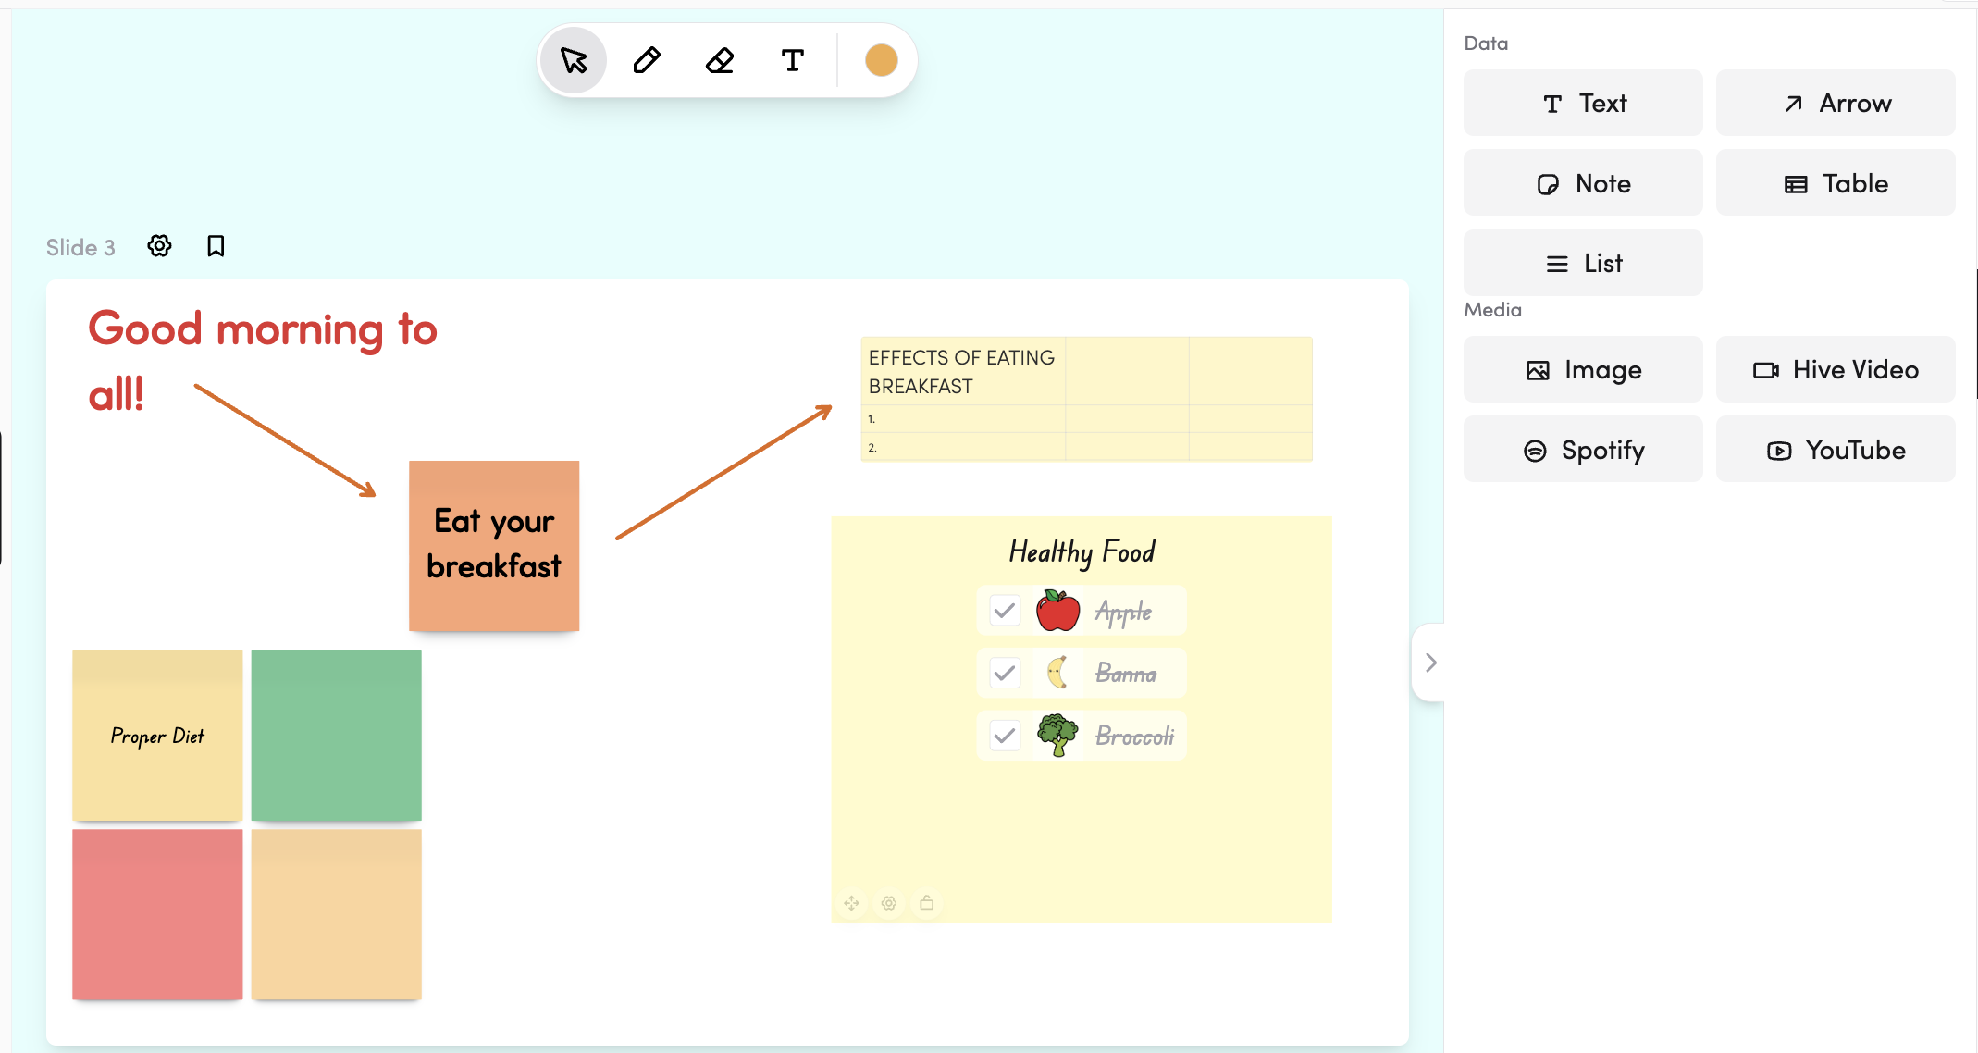Add a Note element
Viewport: 1978px width, 1053px height.
click(x=1583, y=183)
